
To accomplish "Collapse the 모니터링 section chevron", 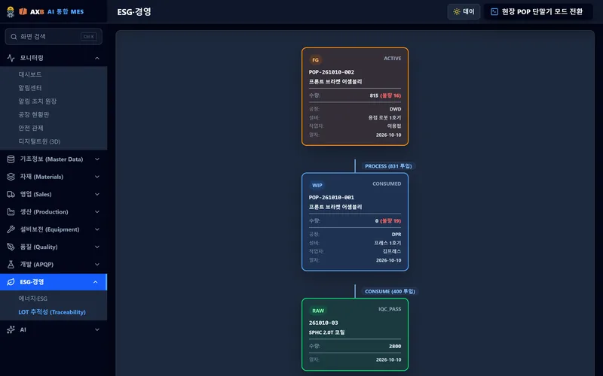I will coord(97,59).
